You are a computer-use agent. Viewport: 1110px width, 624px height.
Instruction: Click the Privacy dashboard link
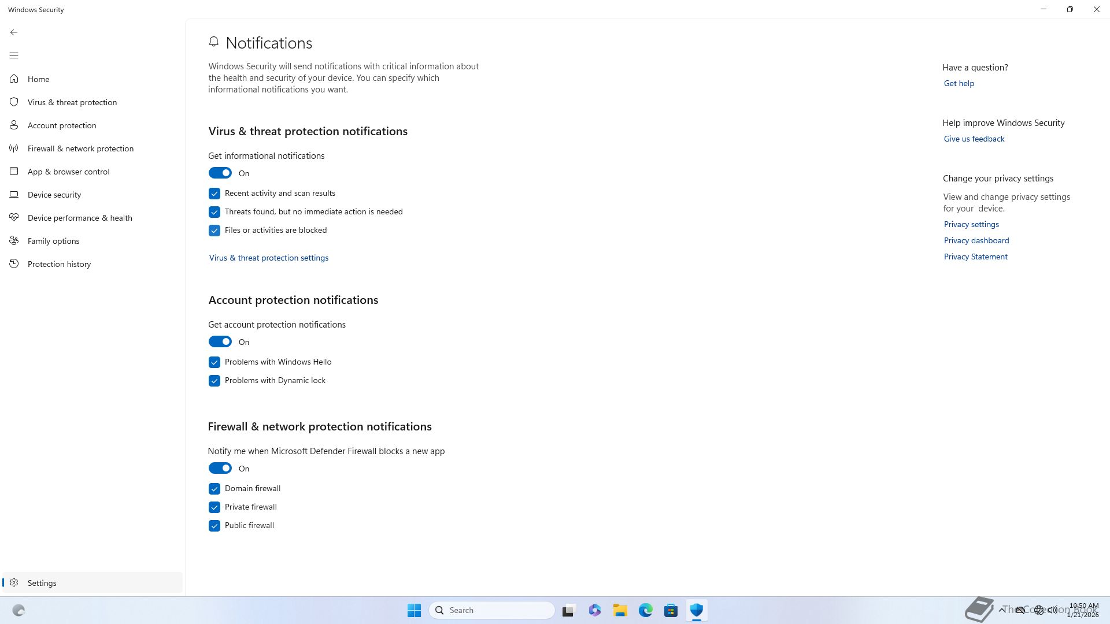976,240
